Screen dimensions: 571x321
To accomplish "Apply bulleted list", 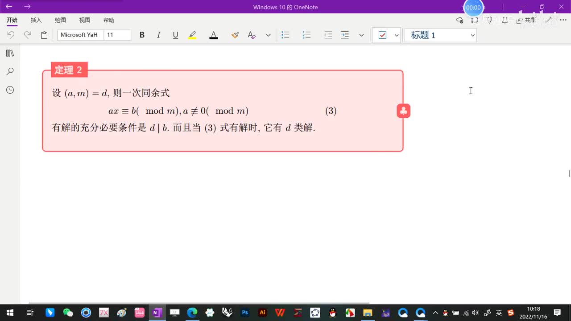I will 285,35.
